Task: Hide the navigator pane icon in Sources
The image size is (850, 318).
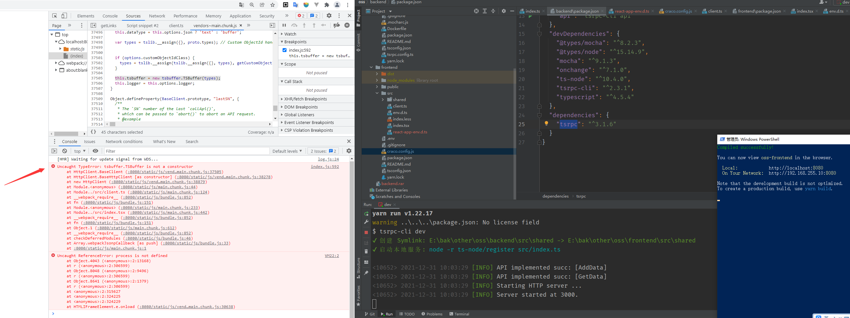Action: point(93,26)
